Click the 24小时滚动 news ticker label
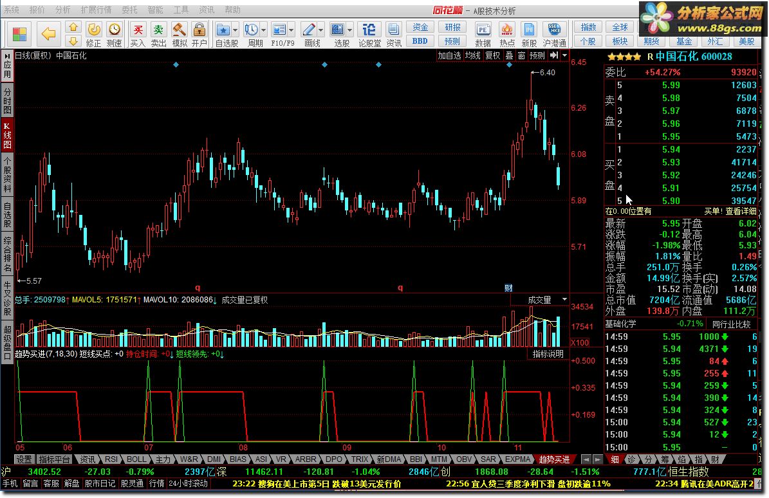Screen dimensions: 769x498 pos(189,484)
